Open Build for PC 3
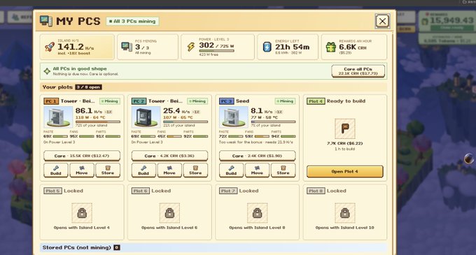Screen dimensions: 476x255 click(231, 170)
